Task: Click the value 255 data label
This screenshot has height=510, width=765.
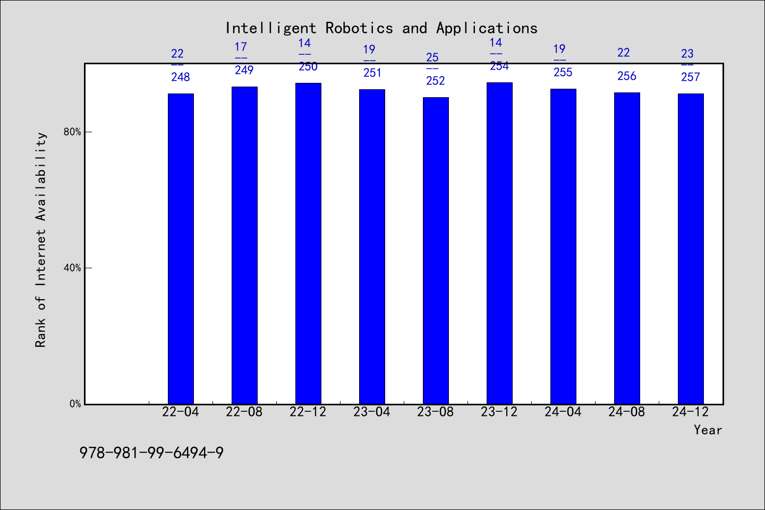Action: 563,72
